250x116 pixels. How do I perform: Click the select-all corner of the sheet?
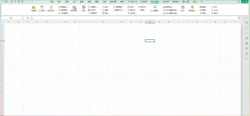point(2,22)
